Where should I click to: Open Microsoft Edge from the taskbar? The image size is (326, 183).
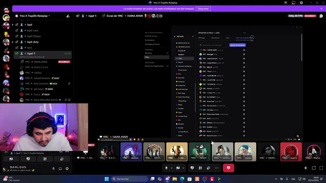click(x=182, y=179)
